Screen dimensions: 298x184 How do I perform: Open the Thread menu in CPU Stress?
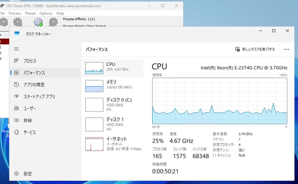pos(30,13)
